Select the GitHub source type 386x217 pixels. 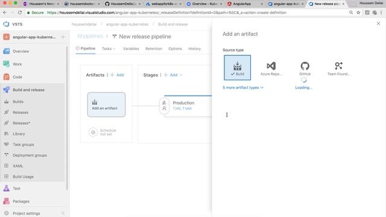(x=305, y=68)
